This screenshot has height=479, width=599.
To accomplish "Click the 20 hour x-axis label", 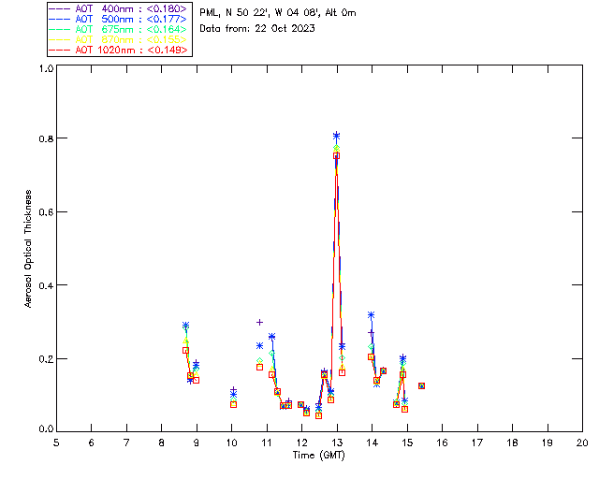I will (x=582, y=443).
